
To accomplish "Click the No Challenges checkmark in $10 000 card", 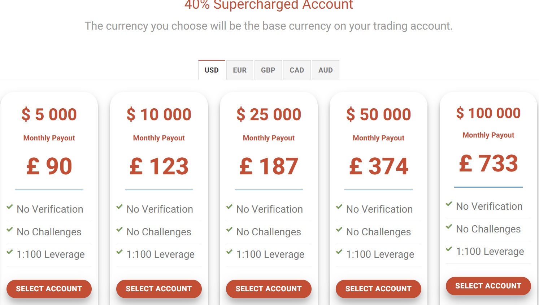I will pyautogui.click(x=119, y=230).
